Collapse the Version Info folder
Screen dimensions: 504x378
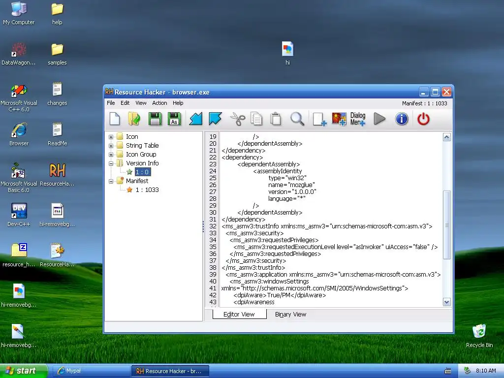111,163
